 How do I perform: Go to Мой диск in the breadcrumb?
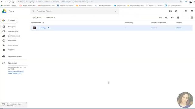coord(37,18)
